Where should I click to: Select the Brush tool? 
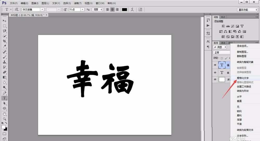click(x=4, y=57)
